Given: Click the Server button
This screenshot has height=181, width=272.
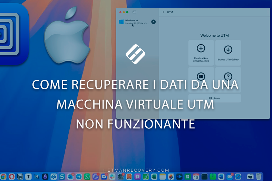Looking at the screenshot, I should 215,98.
